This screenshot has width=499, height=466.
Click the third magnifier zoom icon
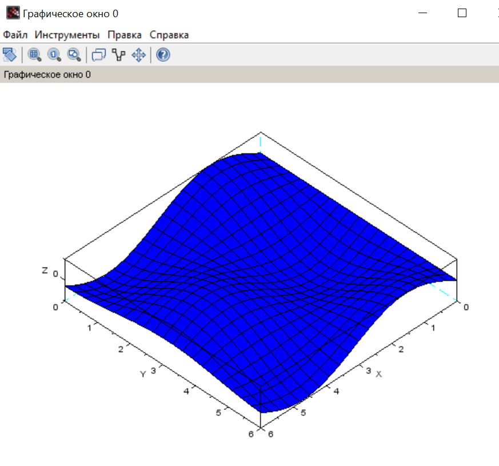74,55
